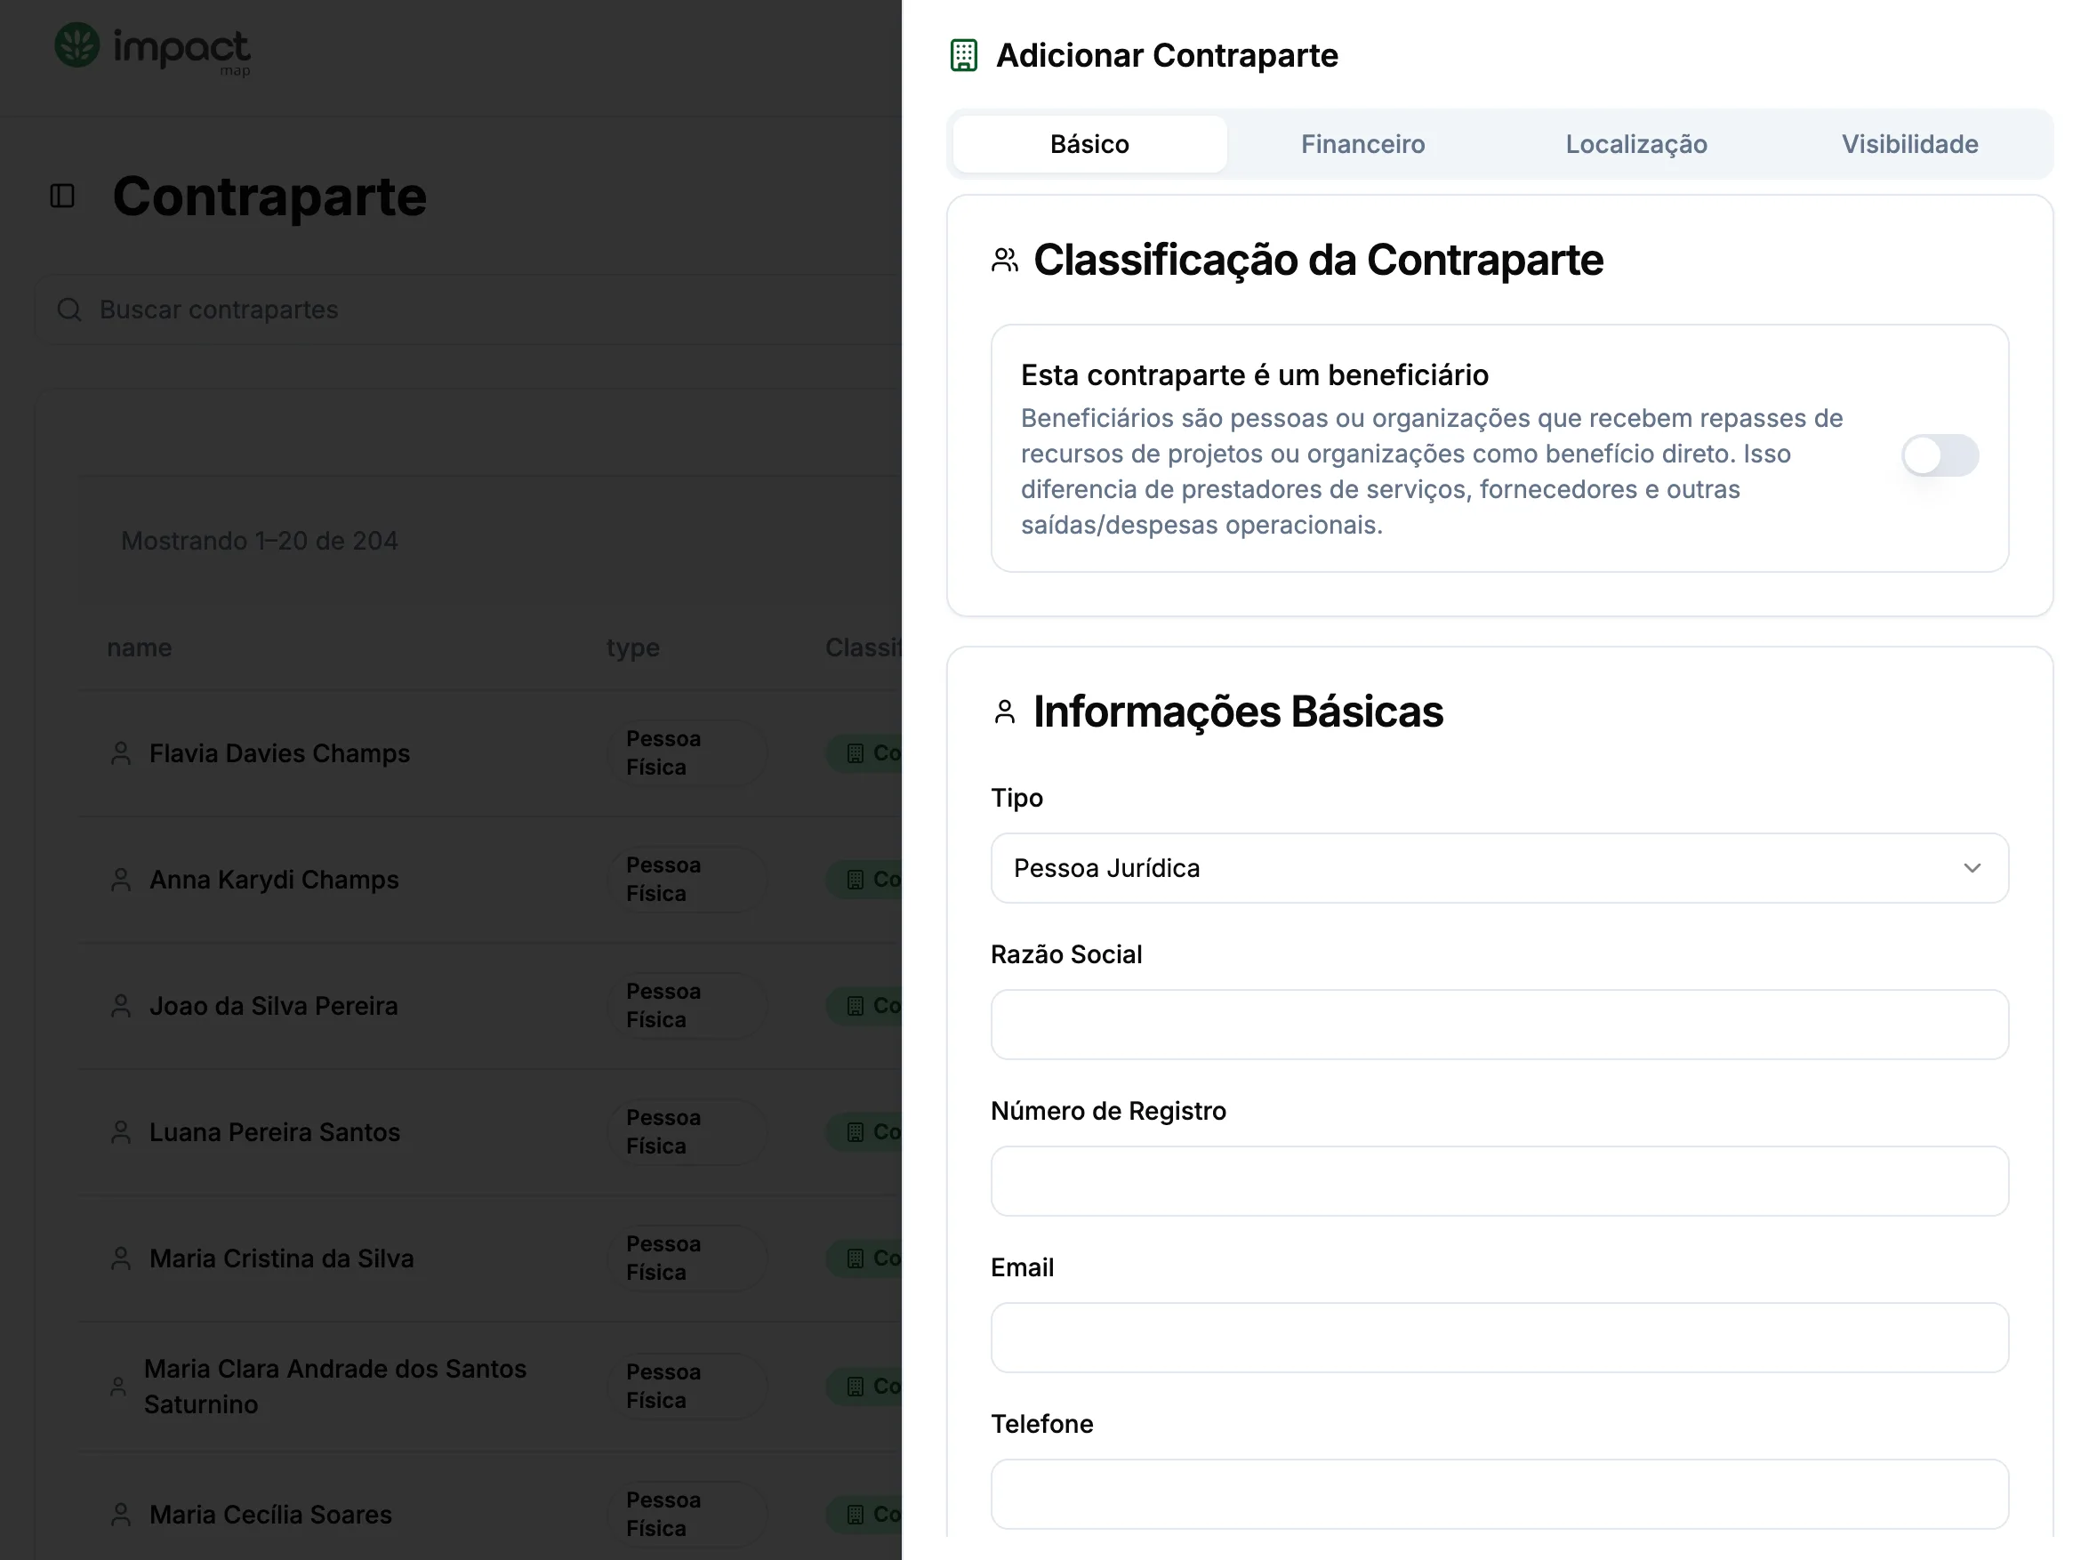The image size is (2081, 1560).
Task: Click the person icon for Maria Clara Andrade
Action: (x=117, y=1386)
